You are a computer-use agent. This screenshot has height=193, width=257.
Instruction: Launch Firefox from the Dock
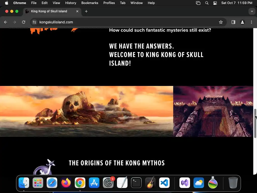click(x=66, y=183)
